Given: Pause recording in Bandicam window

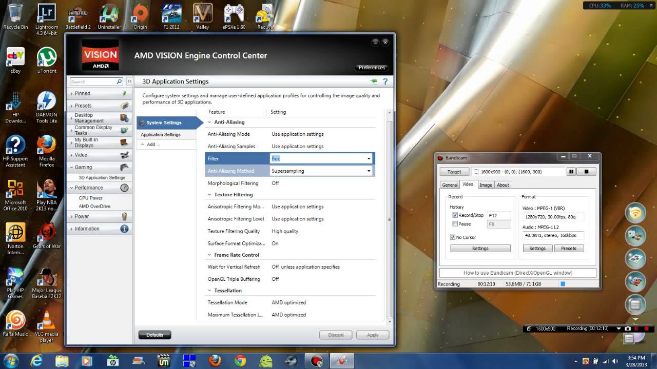Looking at the screenshot, I should (x=571, y=172).
